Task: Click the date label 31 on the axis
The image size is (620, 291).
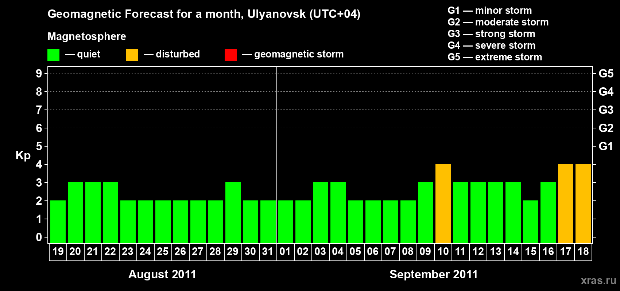Action: tap(268, 251)
